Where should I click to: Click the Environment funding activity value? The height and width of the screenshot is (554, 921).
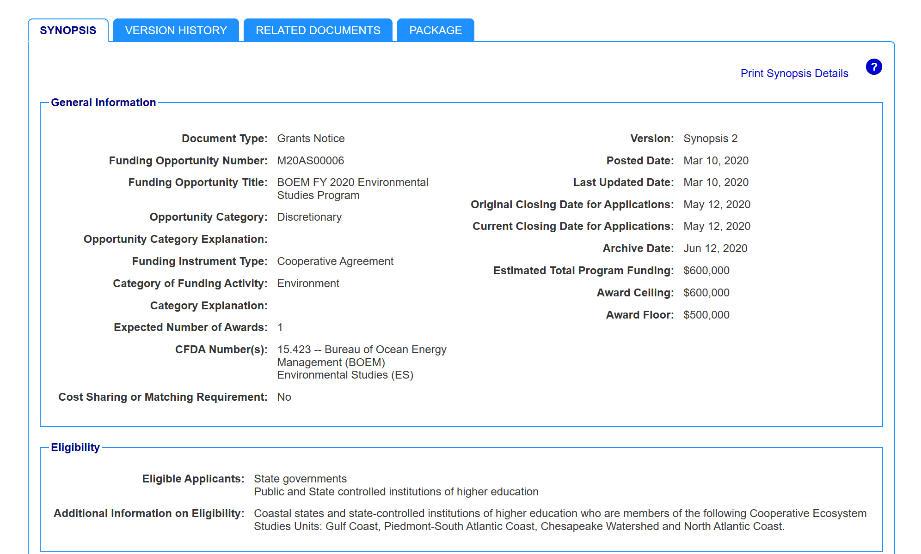[308, 283]
